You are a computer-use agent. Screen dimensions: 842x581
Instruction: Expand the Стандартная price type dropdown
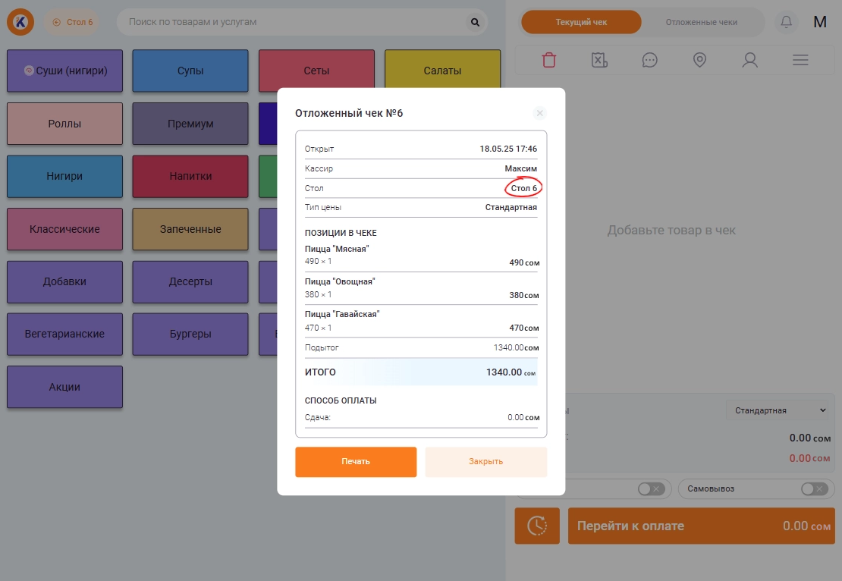pos(778,410)
